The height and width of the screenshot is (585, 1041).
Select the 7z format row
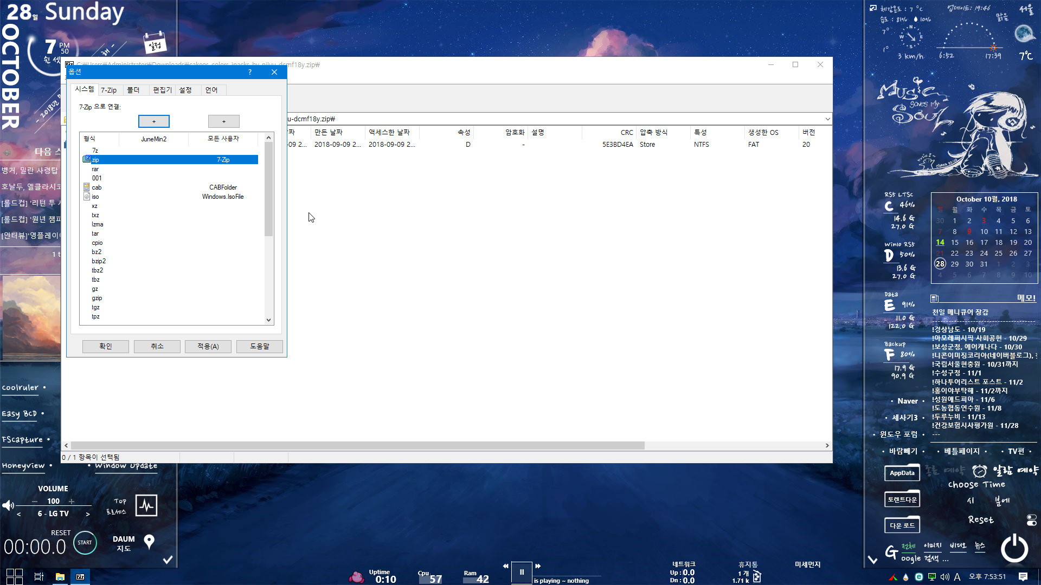[x=170, y=151]
